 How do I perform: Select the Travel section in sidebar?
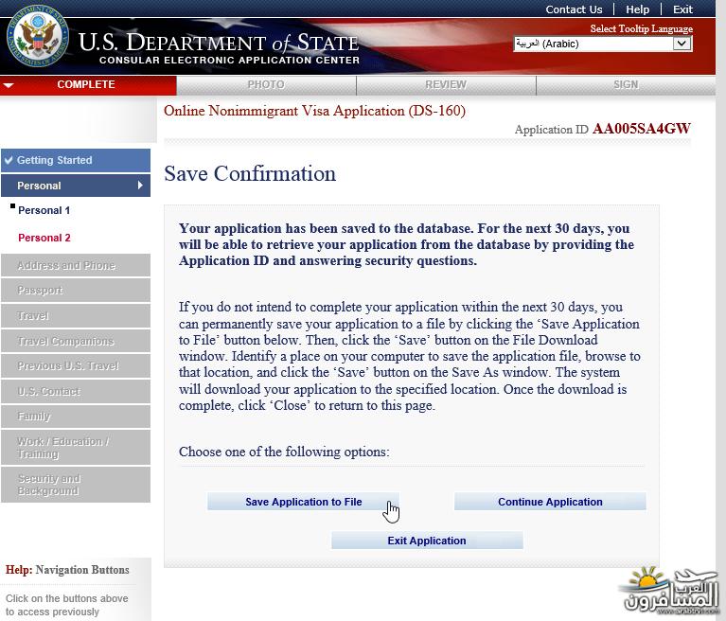(x=76, y=316)
